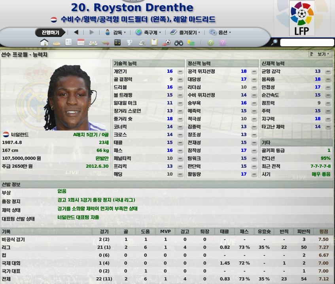
Task: Click the A매치 5경기 / 0골 text
Action: point(91,134)
